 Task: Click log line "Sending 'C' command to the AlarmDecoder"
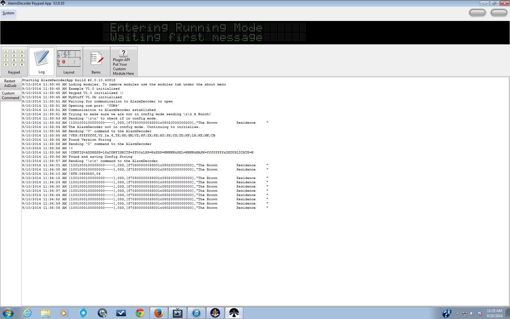(87, 144)
